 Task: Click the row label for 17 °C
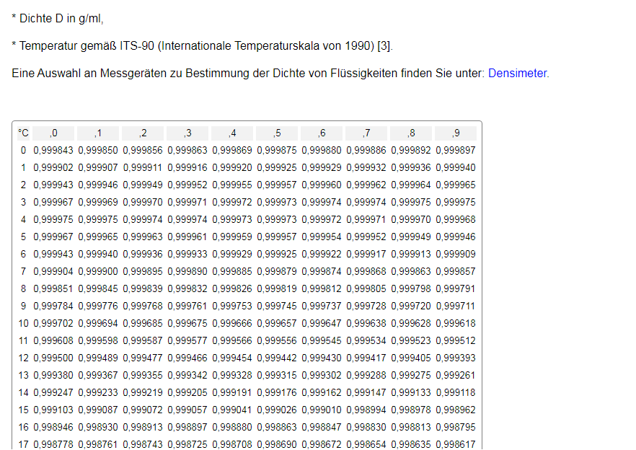22,444
